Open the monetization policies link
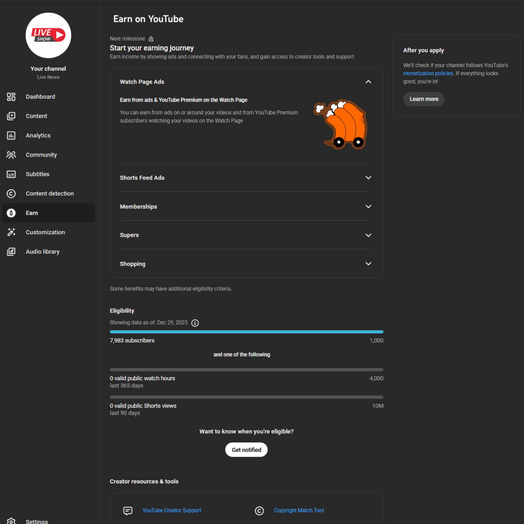 (428, 73)
